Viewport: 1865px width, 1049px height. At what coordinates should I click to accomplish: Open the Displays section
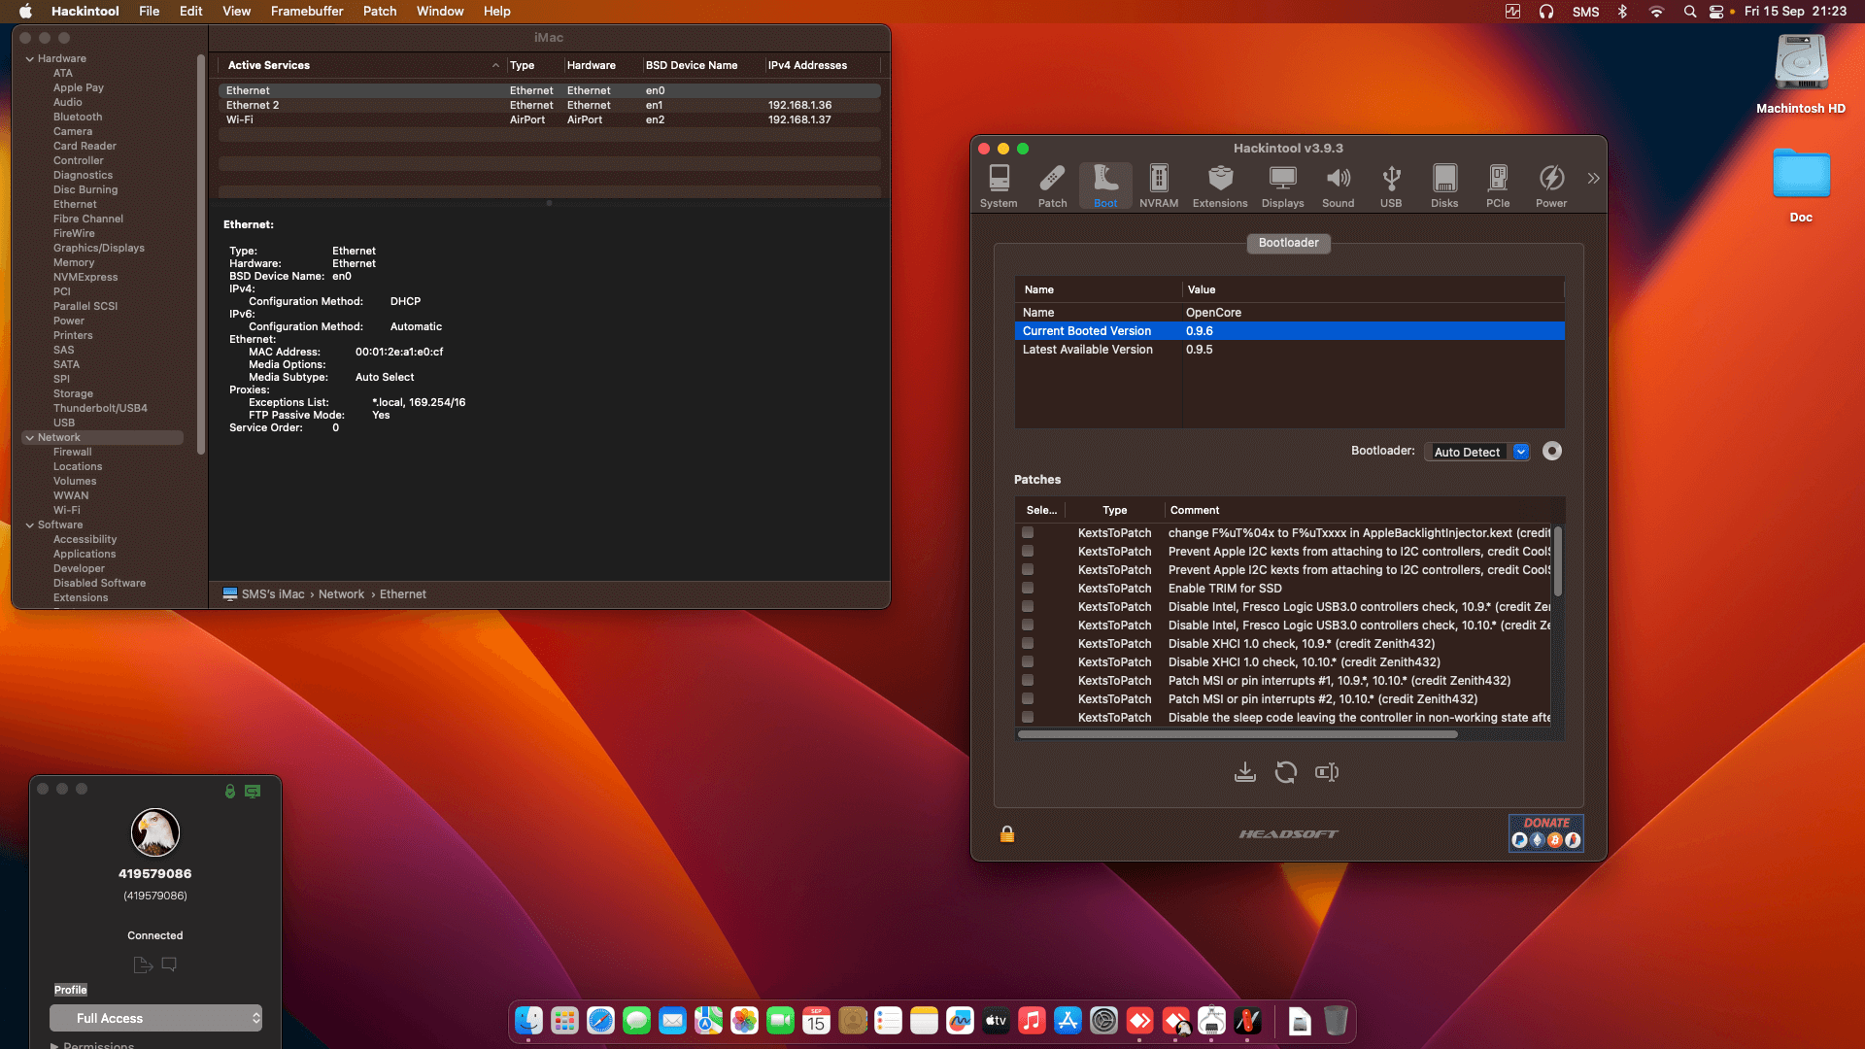(x=1282, y=185)
